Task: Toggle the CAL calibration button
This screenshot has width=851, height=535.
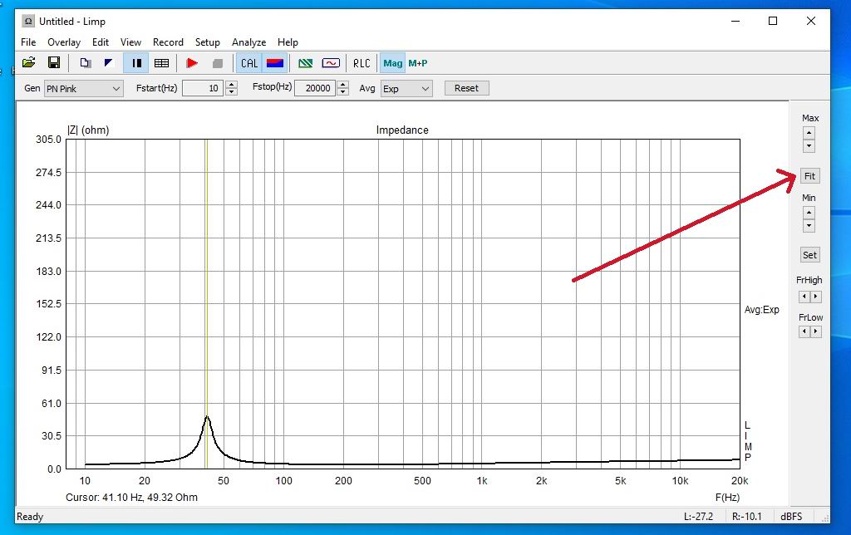Action: click(249, 63)
